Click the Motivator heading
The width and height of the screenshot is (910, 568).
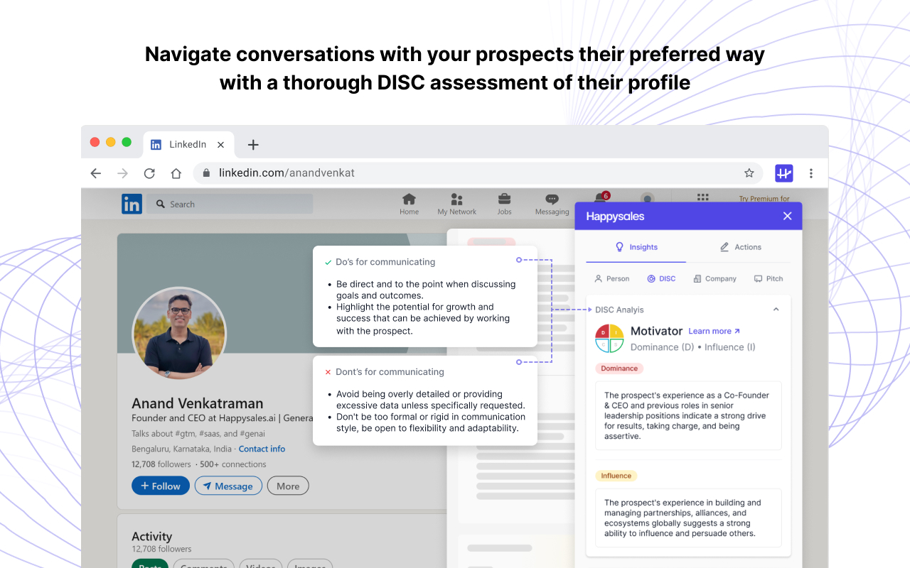pos(656,331)
